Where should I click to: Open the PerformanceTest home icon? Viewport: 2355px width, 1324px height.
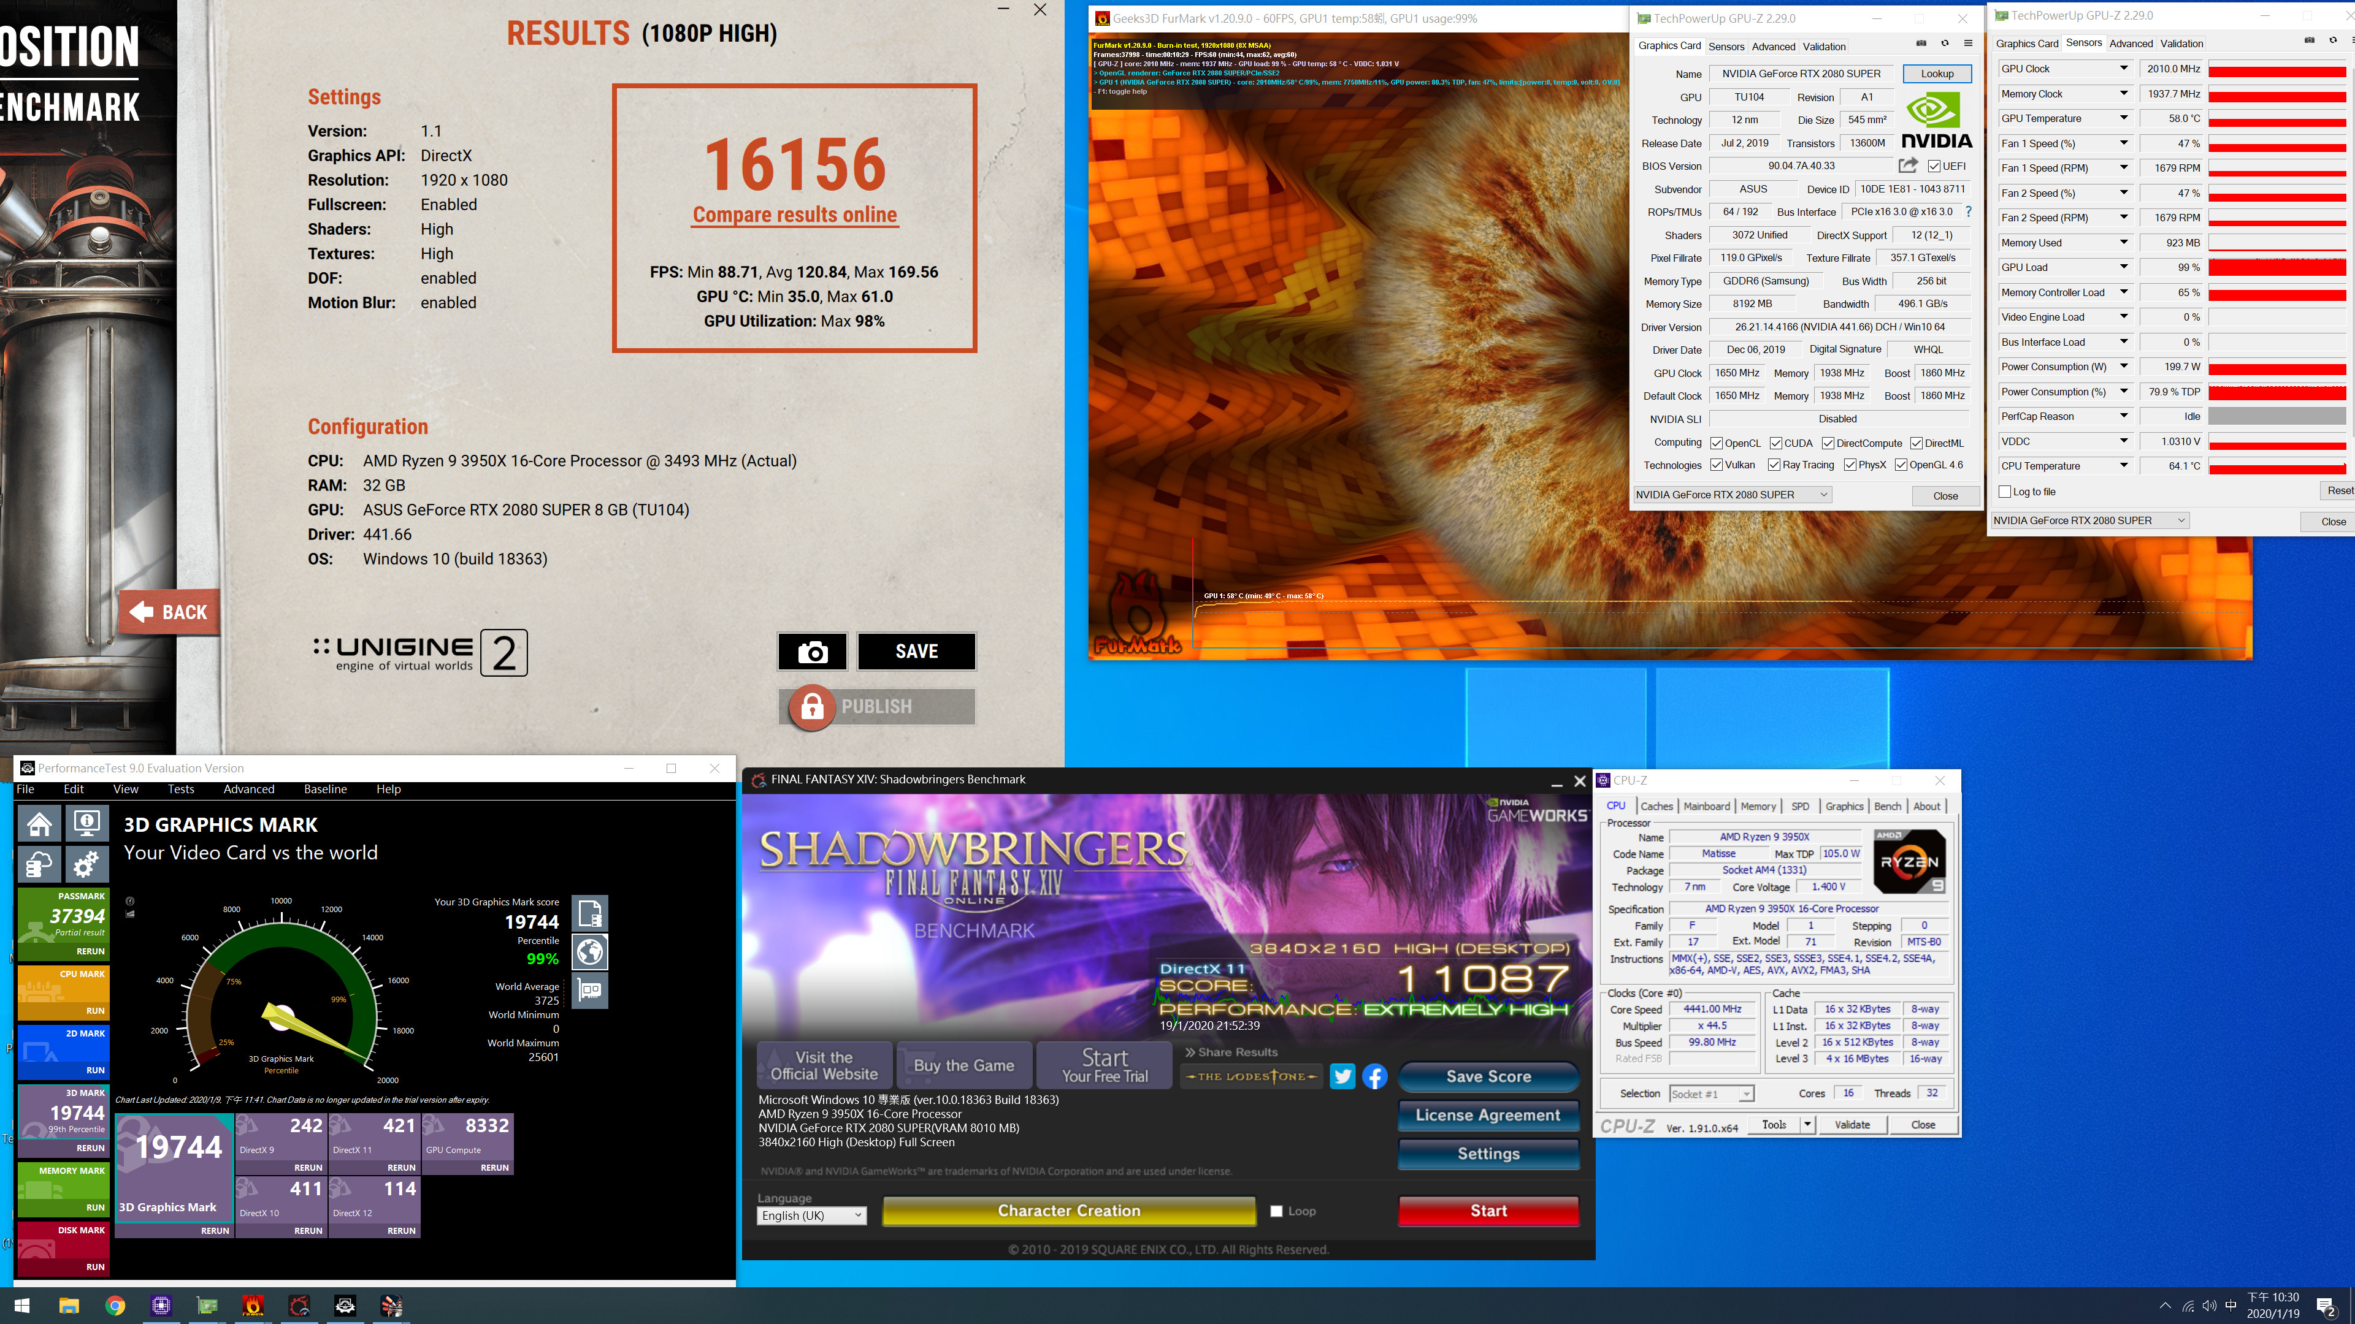tap(39, 823)
